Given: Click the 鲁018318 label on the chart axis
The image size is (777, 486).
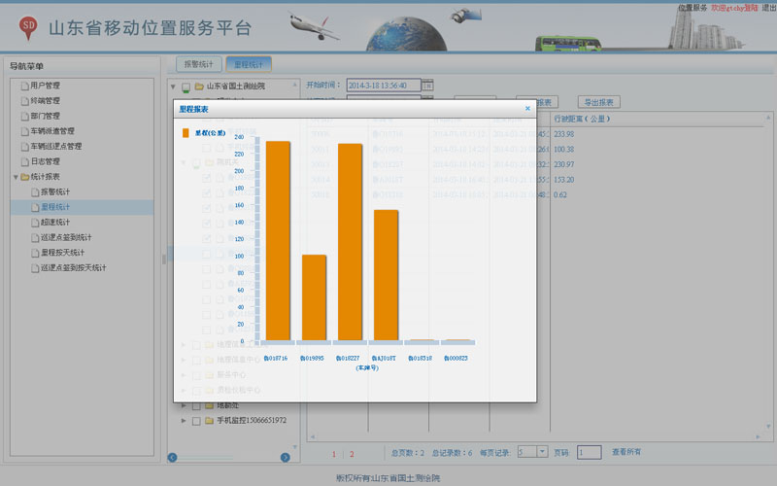Looking at the screenshot, I should tap(420, 358).
